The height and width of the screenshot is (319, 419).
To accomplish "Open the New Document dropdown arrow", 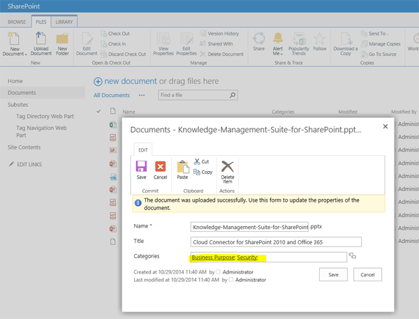I will coord(26,54).
